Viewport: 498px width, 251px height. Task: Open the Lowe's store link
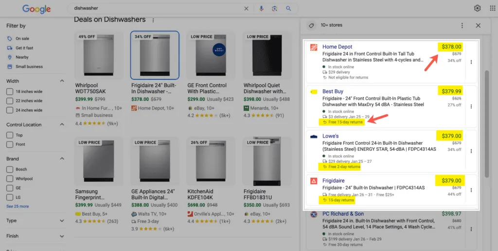331,136
